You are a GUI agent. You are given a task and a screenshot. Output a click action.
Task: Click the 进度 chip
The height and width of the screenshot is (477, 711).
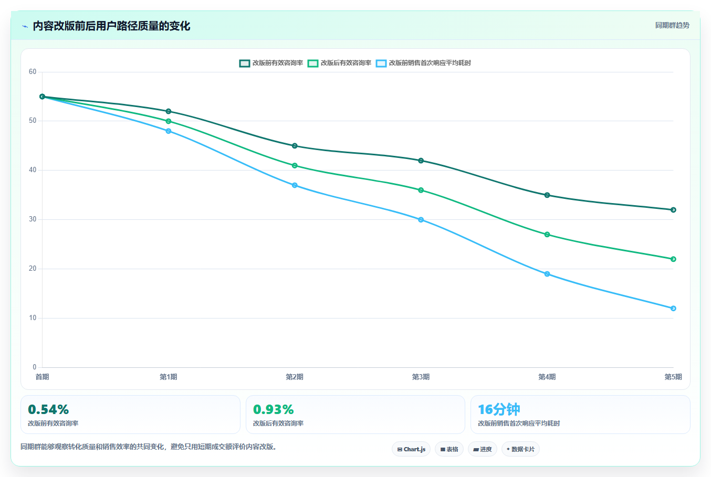[483, 449]
